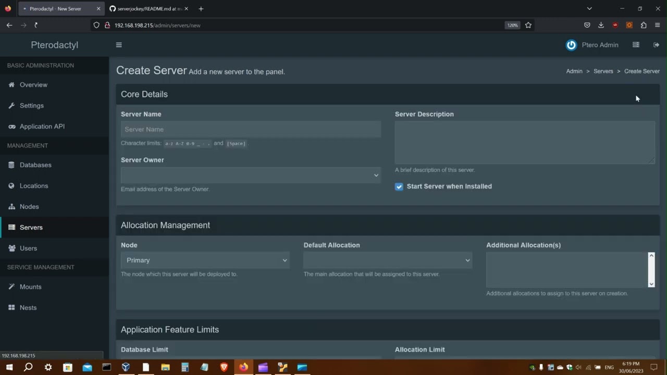Screen dimensions: 667x375
Task: Close the serverjockey README tab
Action: (x=187, y=8)
